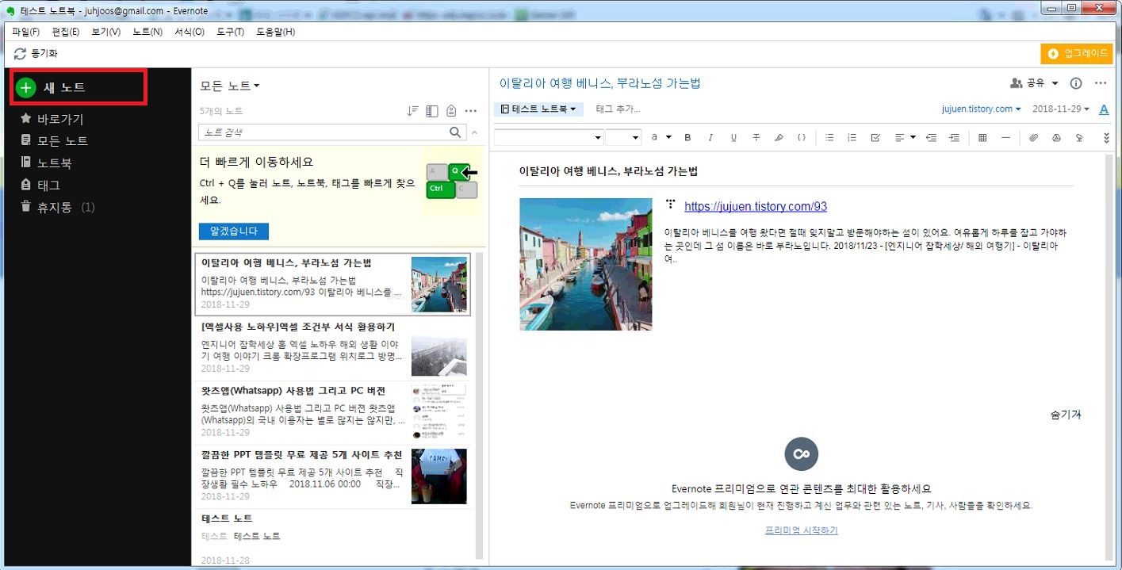
Task: Collapse the search panel with the chevron
Action: (x=474, y=132)
